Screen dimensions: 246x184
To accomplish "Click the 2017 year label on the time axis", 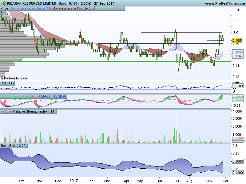I will pos(73,181).
